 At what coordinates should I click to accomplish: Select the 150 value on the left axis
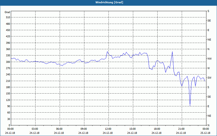(8, 94)
